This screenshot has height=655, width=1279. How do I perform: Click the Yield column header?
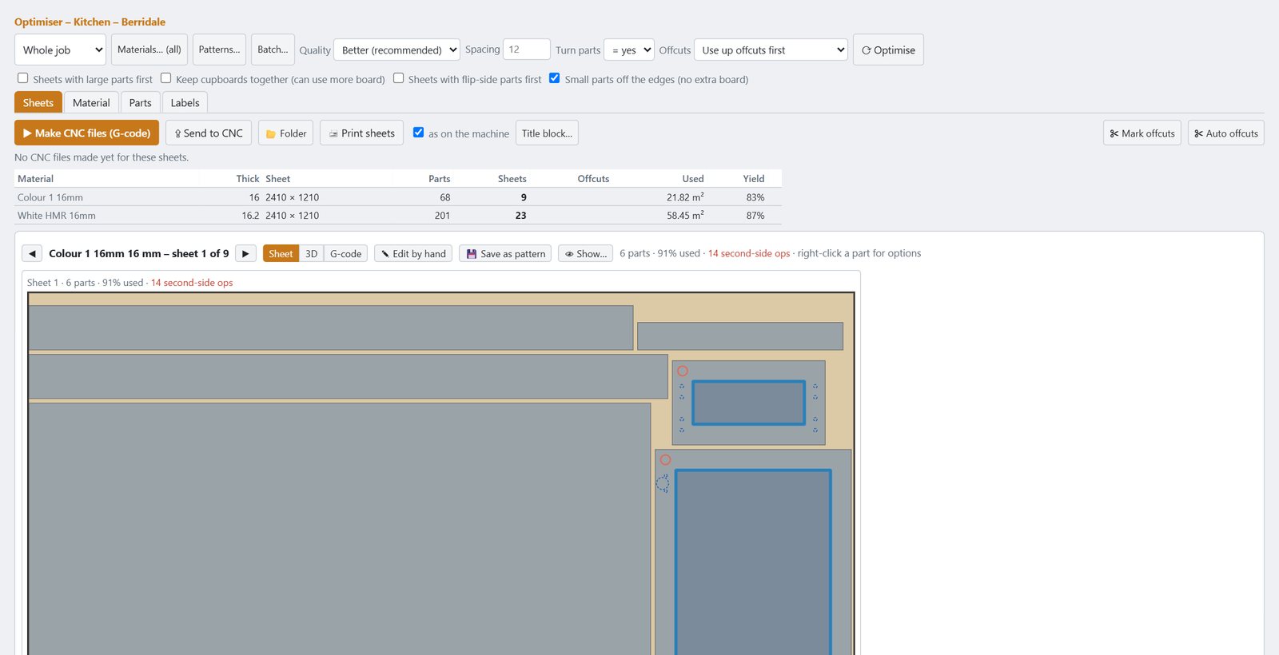(x=754, y=179)
